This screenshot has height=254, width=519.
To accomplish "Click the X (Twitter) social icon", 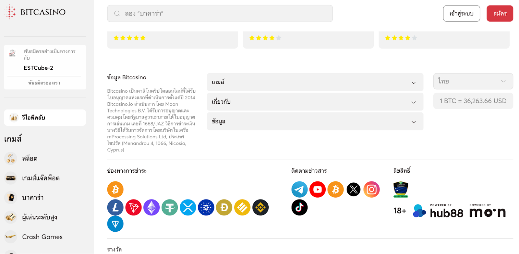I will click(x=354, y=190).
